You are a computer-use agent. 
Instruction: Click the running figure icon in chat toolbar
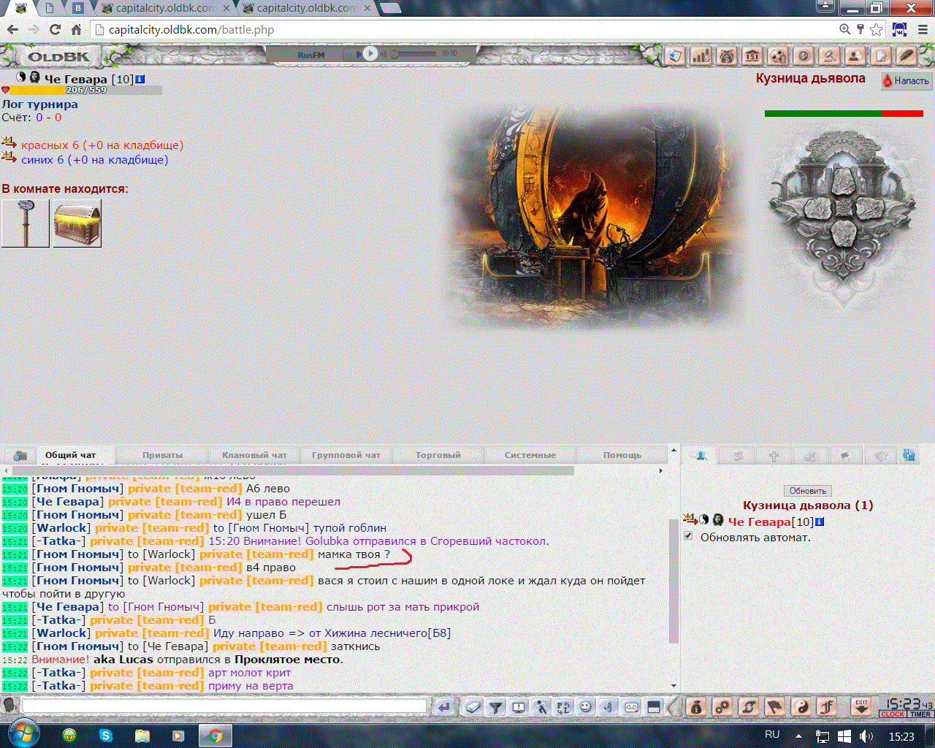click(541, 706)
